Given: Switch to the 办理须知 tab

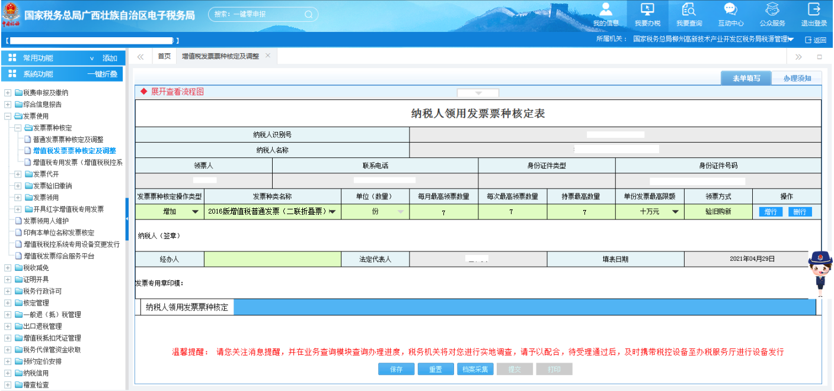Looking at the screenshot, I should 797,78.
